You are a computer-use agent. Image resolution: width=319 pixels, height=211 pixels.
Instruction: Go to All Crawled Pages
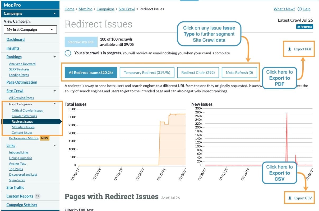tap(21, 98)
